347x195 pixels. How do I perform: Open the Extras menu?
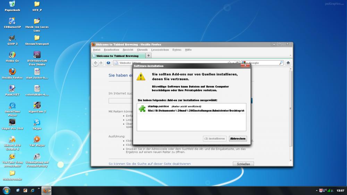coord(177,50)
